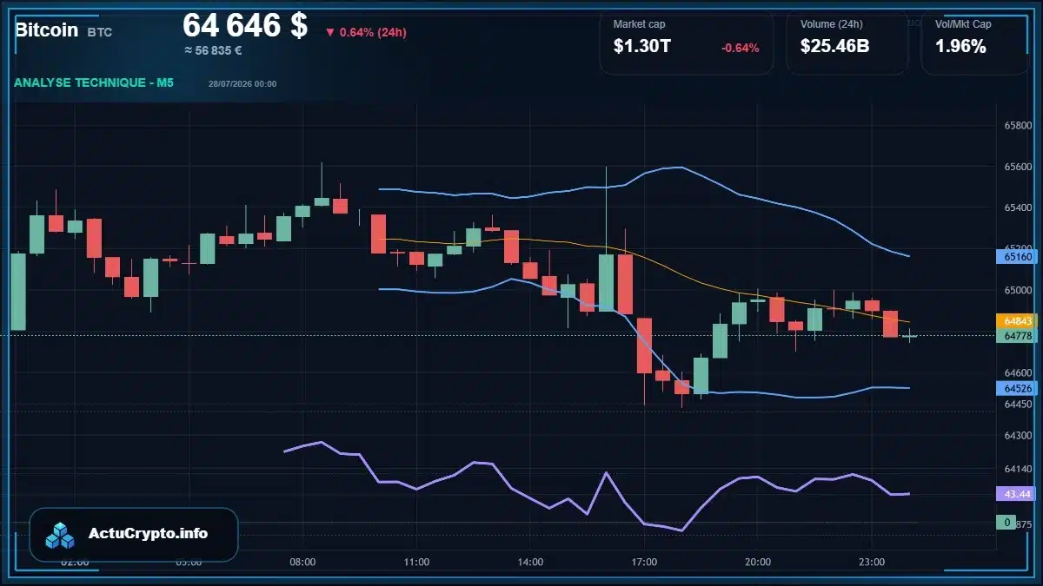Image resolution: width=1043 pixels, height=586 pixels.
Task: Open the ActuCrypto.info link
Action: coord(148,534)
